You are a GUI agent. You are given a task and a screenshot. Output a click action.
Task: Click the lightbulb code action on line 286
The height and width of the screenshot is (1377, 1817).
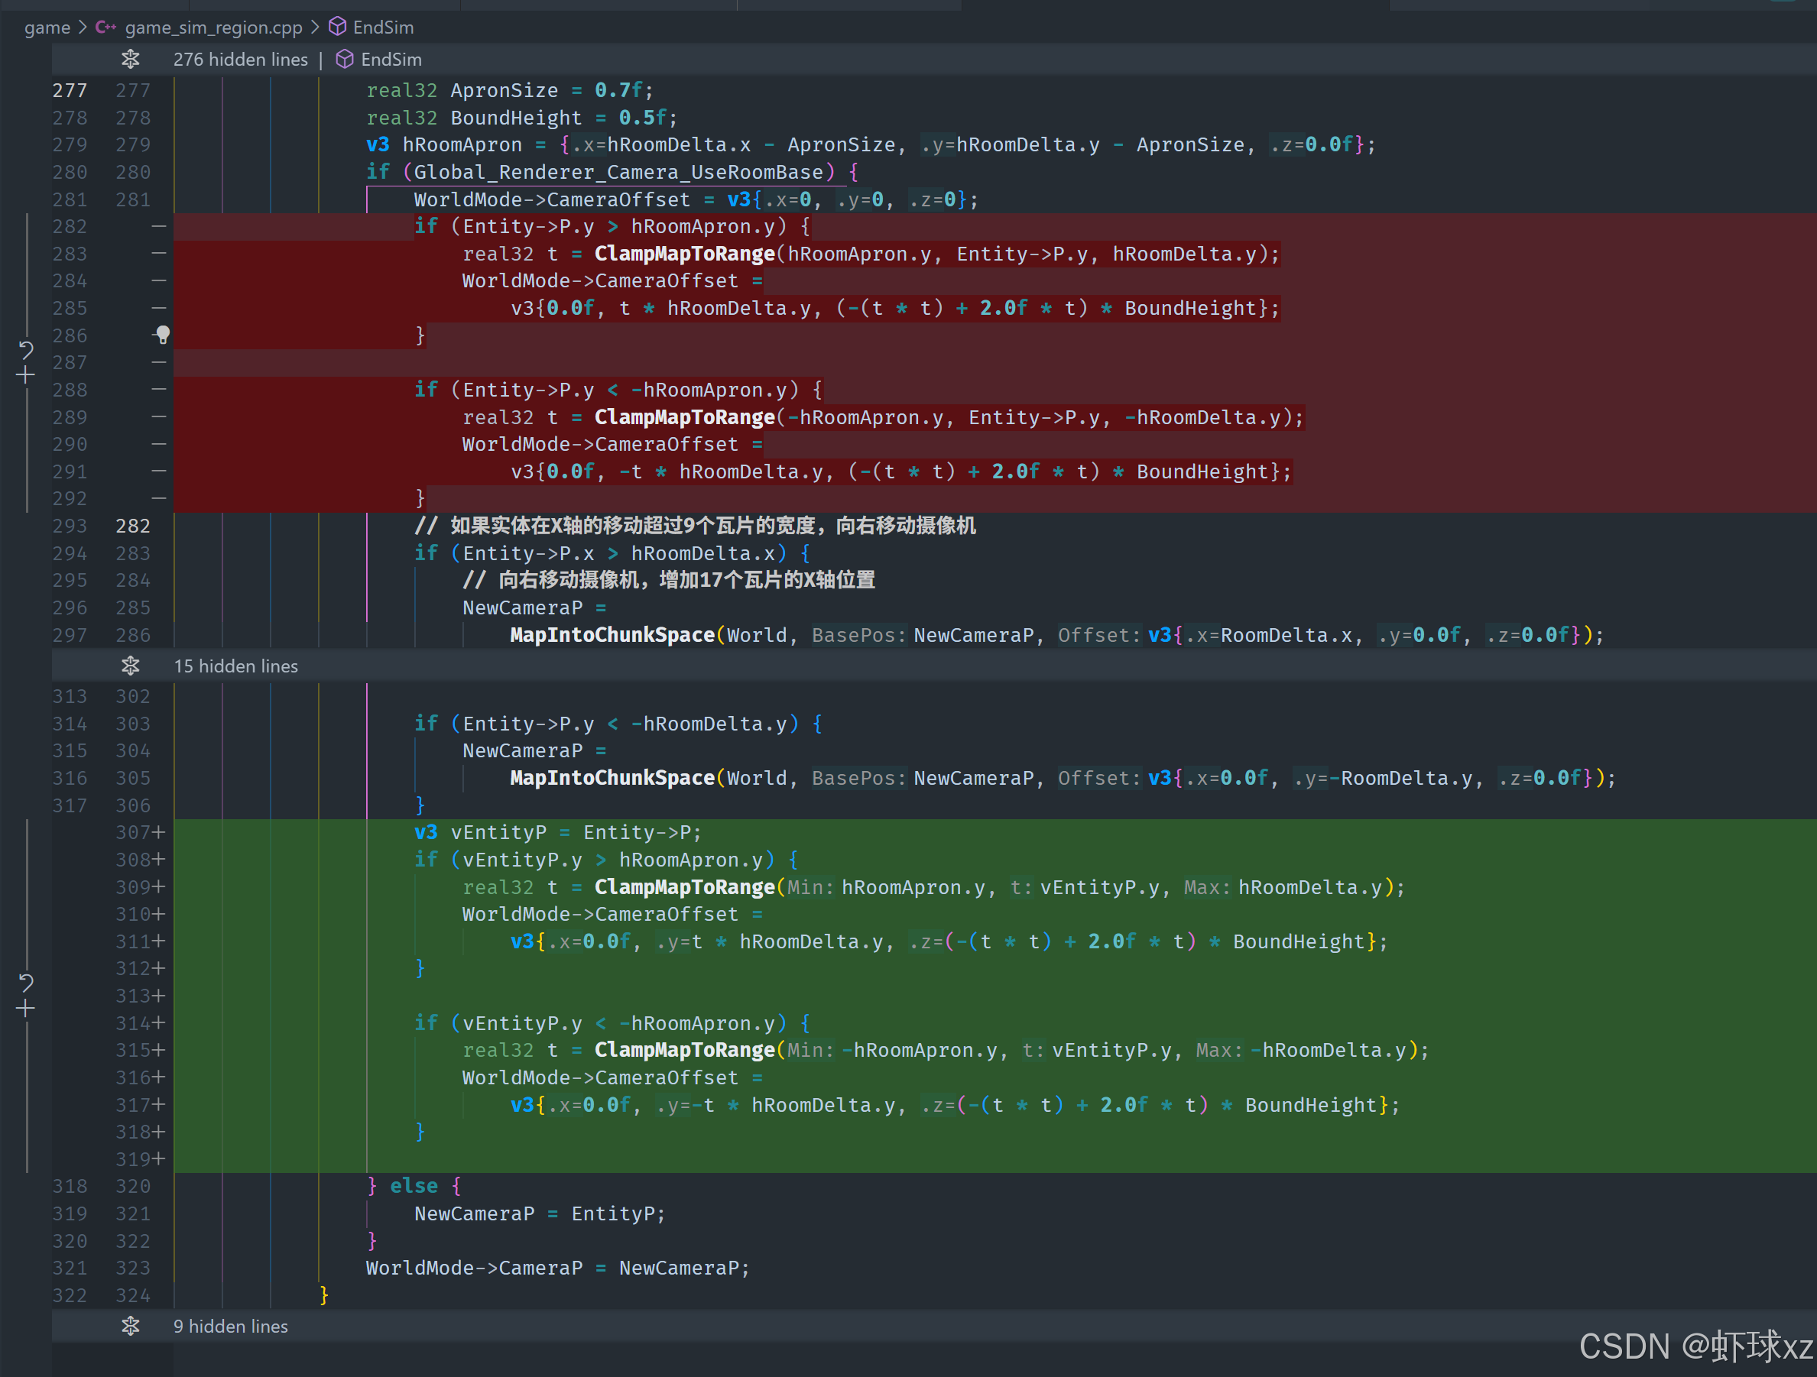click(163, 334)
